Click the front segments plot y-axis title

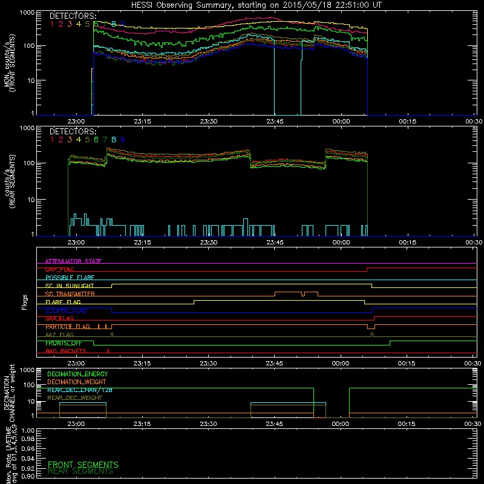9,63
